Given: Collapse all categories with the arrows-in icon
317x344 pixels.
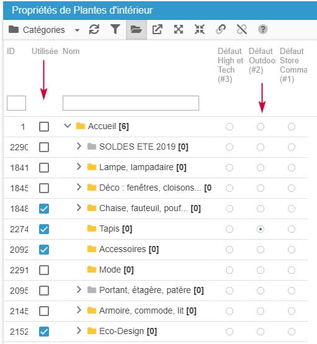Looking at the screenshot, I should (200, 29).
